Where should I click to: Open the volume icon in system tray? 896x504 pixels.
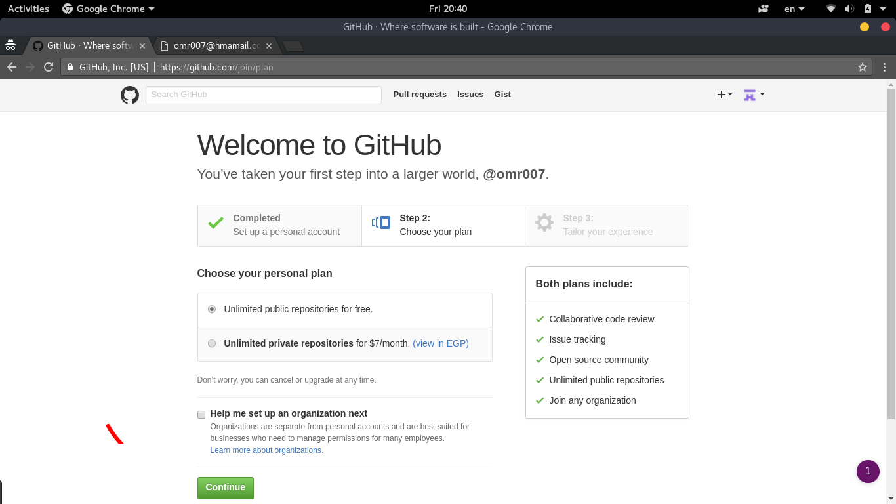pyautogui.click(x=849, y=9)
